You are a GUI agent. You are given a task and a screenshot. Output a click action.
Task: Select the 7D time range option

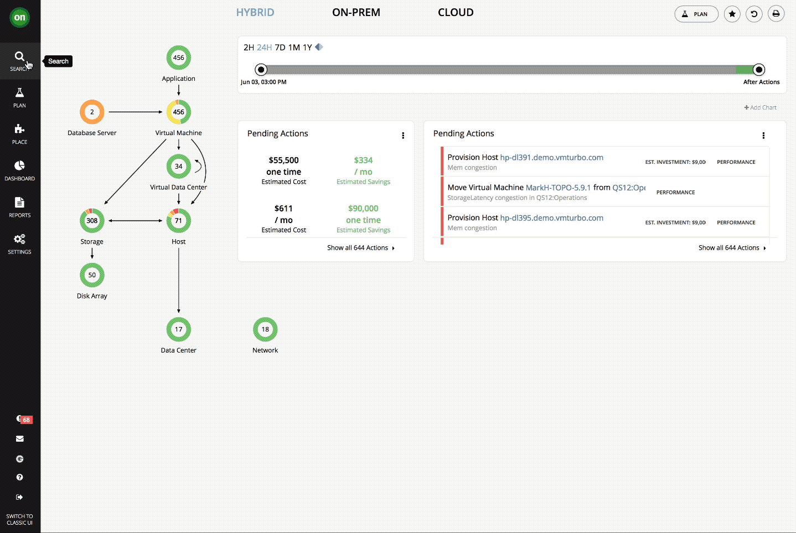[280, 48]
